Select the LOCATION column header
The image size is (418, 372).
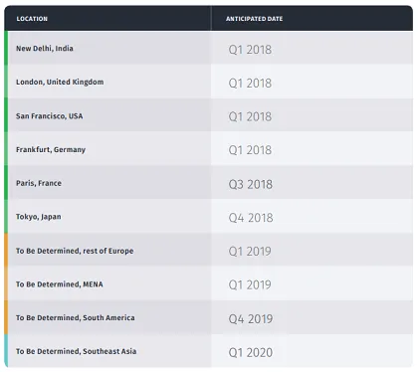(x=32, y=19)
